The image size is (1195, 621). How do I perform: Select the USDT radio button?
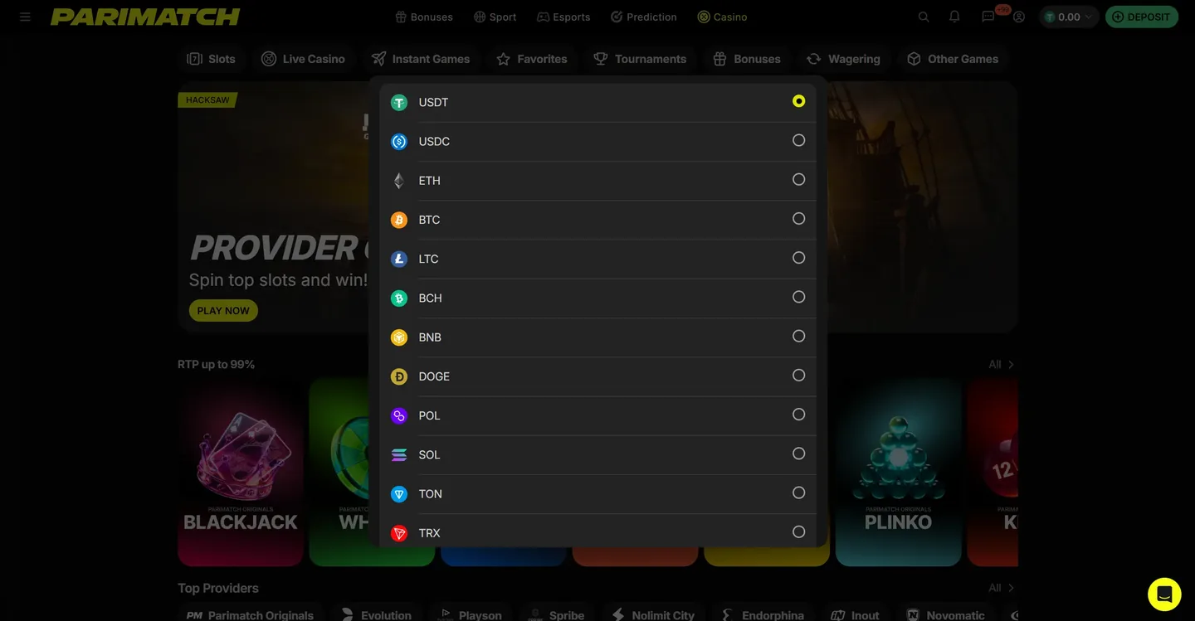point(799,101)
